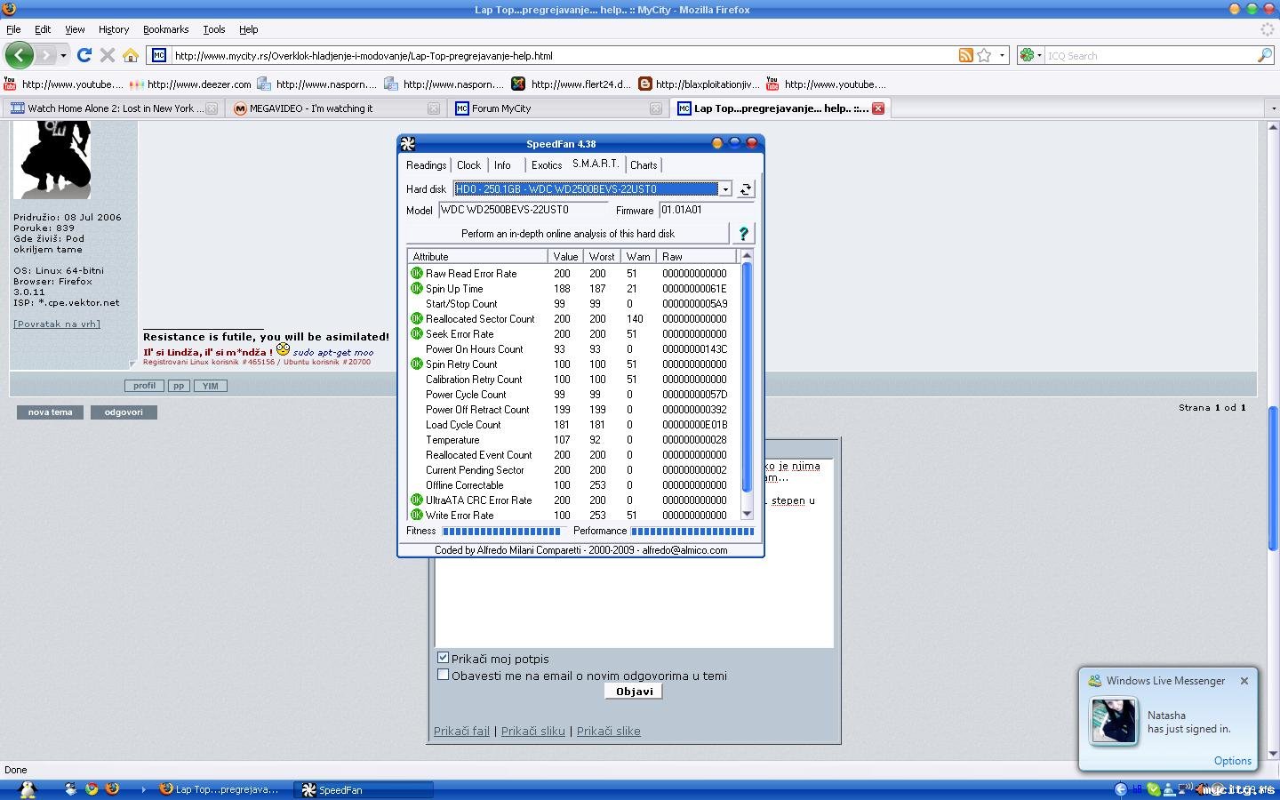Go back with Firefox's green back arrow

(19, 55)
